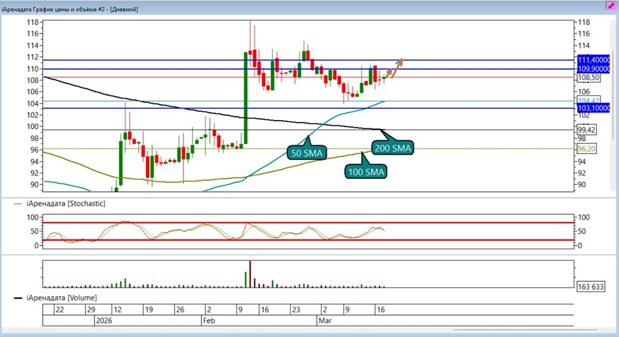Click the 99,42 black SMA value label
The image size is (619, 337).
pos(587,130)
